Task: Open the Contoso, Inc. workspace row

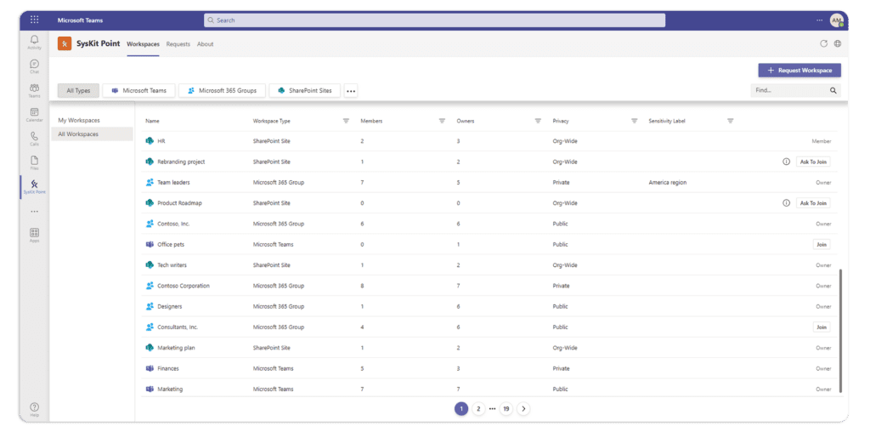Action: point(489,224)
